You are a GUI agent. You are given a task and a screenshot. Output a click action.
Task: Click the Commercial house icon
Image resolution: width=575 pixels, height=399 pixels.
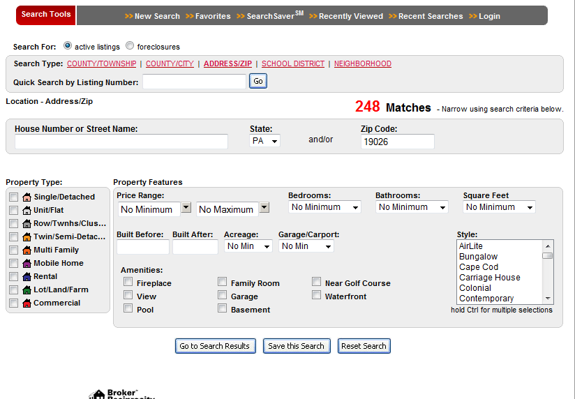pos(27,303)
